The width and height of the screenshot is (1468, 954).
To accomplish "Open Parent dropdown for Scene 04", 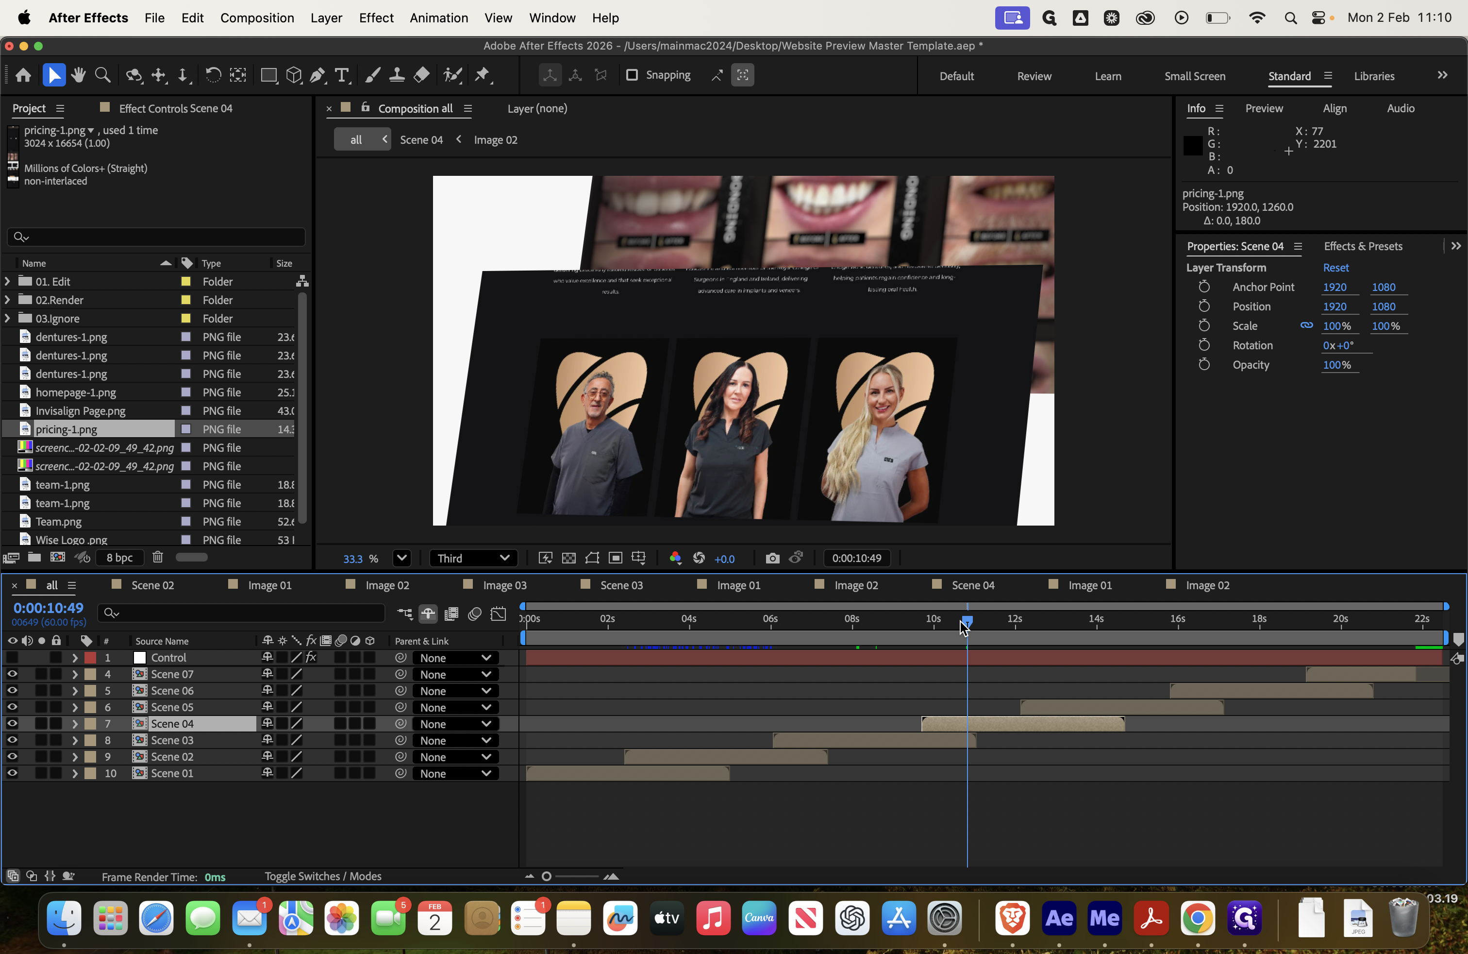I will (x=454, y=724).
